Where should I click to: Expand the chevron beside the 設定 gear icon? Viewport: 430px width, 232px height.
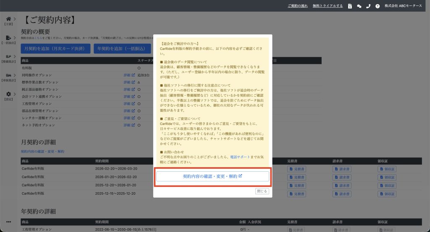point(15,94)
